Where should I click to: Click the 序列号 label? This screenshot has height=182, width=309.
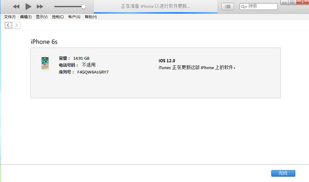coord(66,72)
